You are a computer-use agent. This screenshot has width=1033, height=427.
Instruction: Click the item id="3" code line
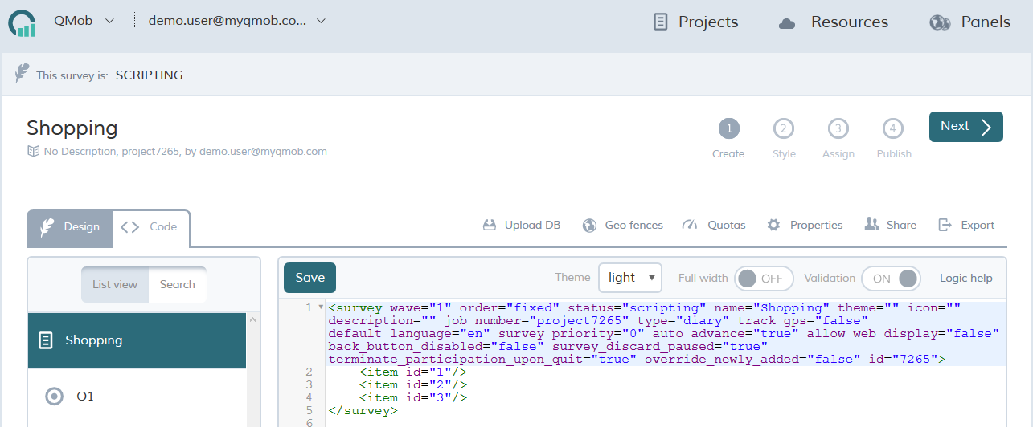(413, 397)
